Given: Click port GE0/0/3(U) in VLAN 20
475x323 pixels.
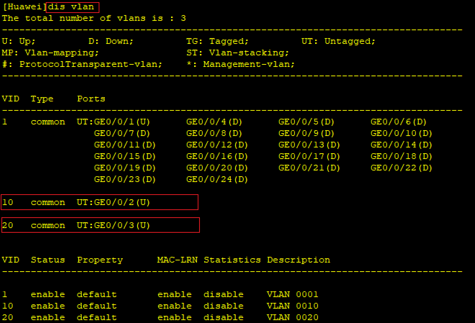Looking at the screenshot, I should 122,226.
